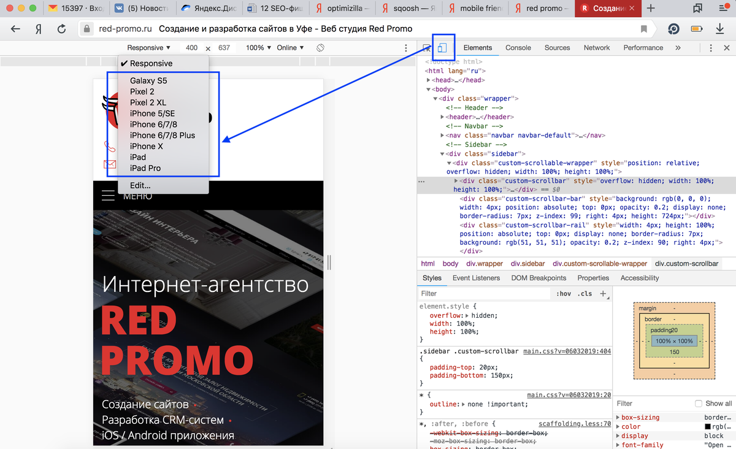Open the Online throttling dropdown

290,48
